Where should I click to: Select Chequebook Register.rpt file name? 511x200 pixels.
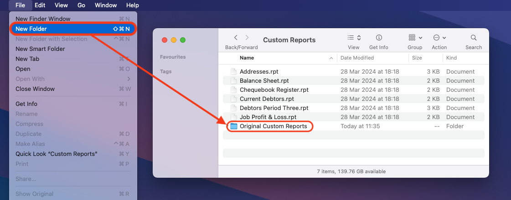(x=274, y=90)
